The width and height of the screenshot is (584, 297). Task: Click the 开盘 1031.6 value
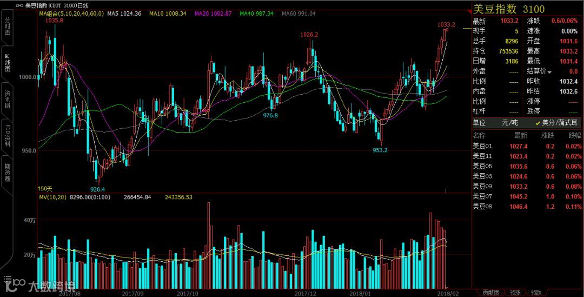click(569, 41)
